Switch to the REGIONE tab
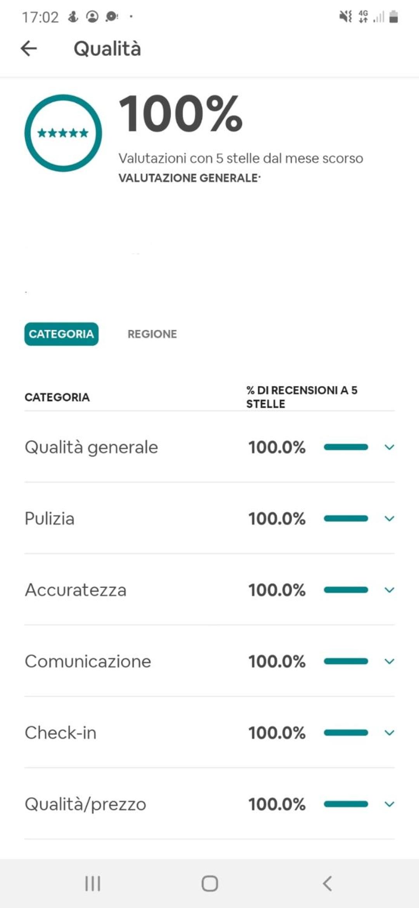Image resolution: width=419 pixels, height=908 pixels. click(152, 334)
